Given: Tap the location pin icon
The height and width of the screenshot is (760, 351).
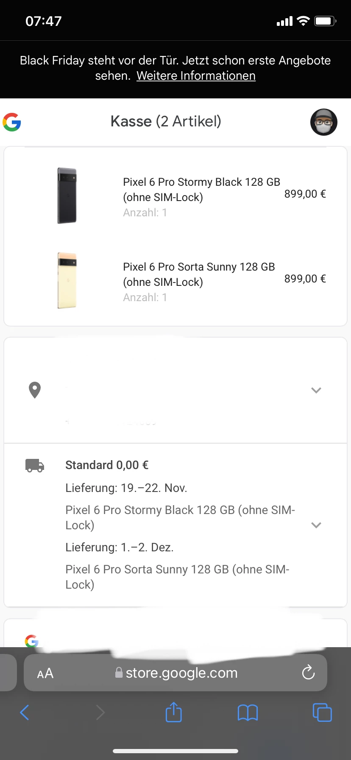Looking at the screenshot, I should (x=34, y=390).
